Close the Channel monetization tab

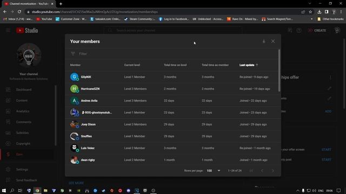pos(52,4)
